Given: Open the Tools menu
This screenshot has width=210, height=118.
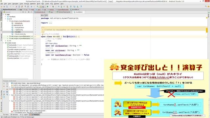Looking at the screenshot, I should coord(47,4).
